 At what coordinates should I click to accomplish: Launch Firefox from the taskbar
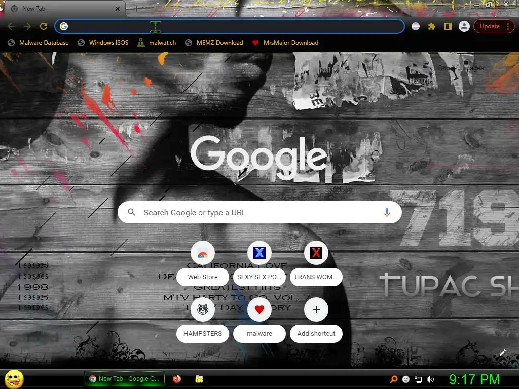pos(177,379)
